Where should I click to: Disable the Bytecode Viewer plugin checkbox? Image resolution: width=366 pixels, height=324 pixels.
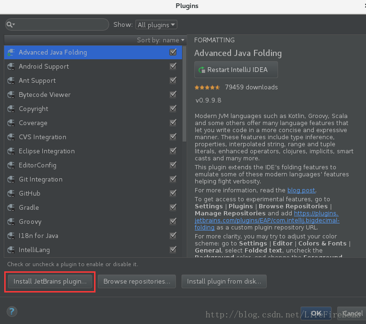coord(173,95)
